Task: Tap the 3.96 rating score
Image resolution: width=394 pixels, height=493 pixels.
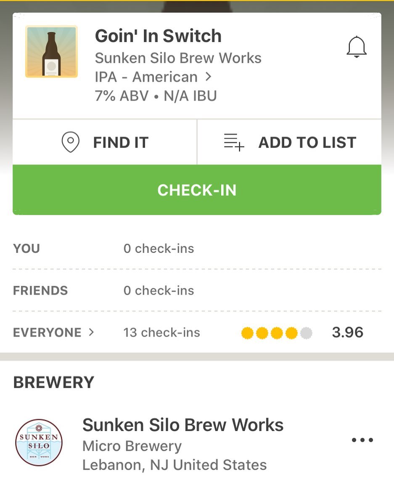Action: point(348,332)
